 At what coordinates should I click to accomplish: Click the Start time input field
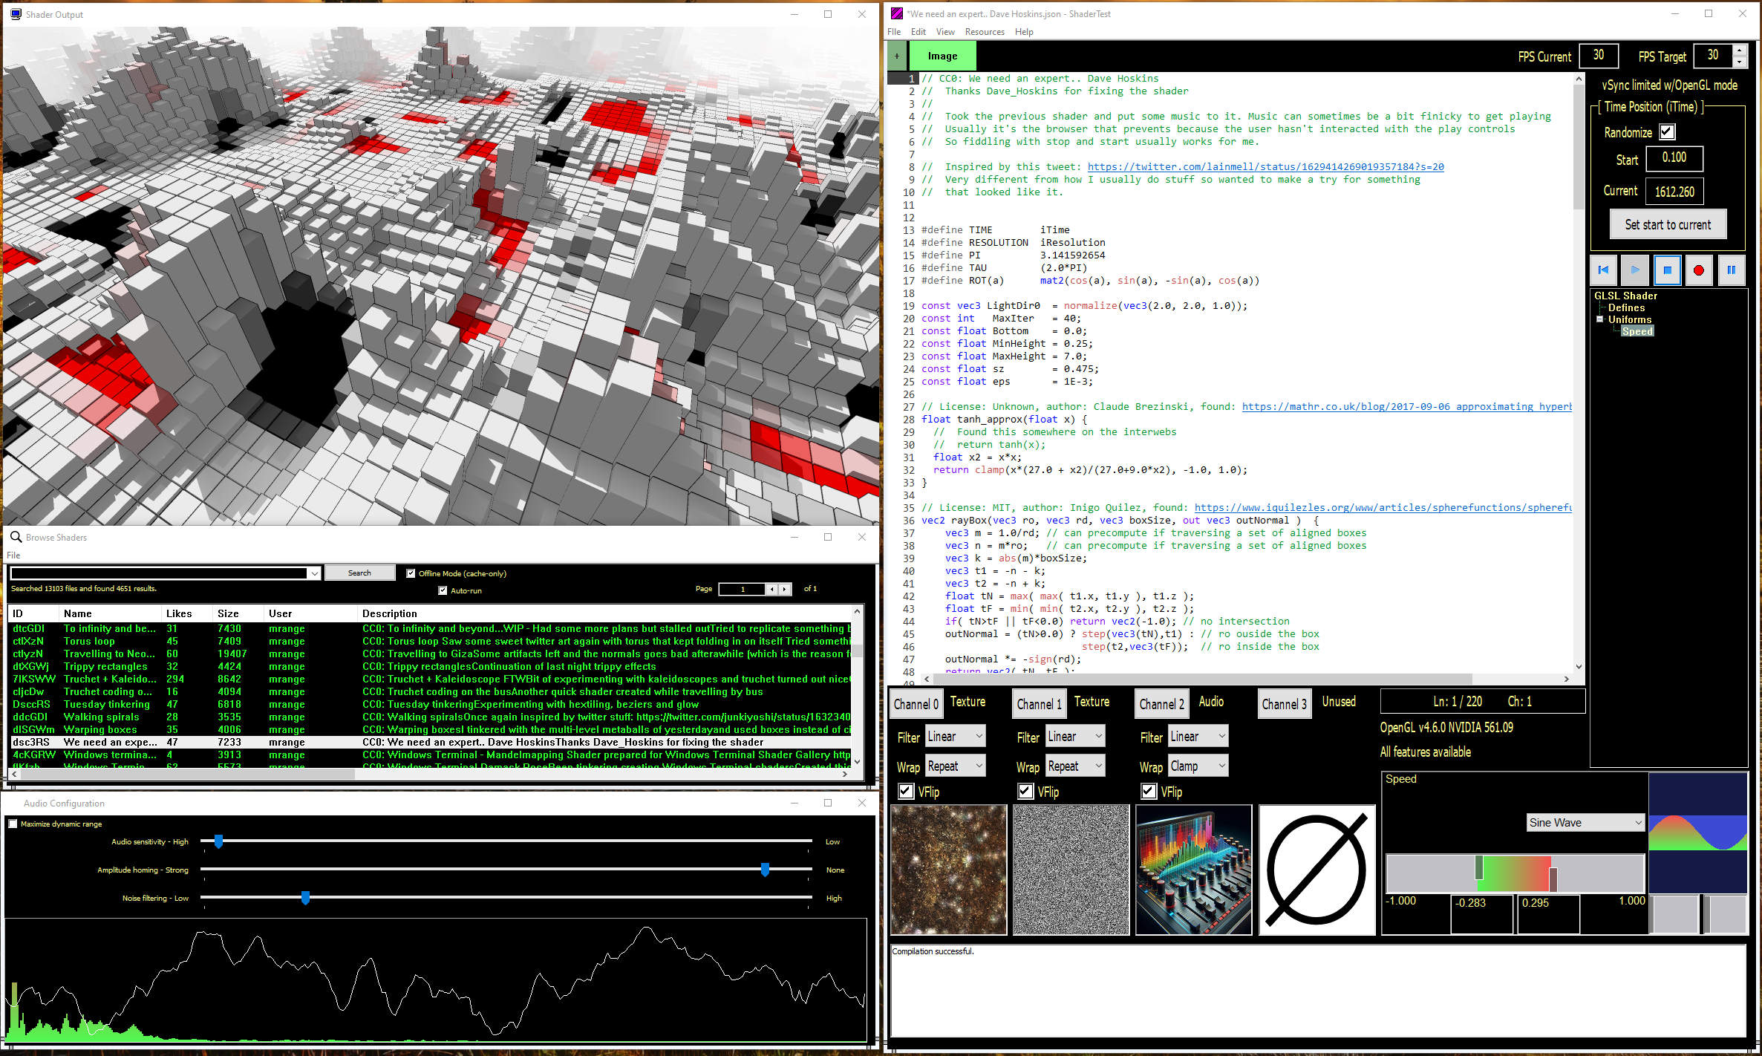point(1674,158)
